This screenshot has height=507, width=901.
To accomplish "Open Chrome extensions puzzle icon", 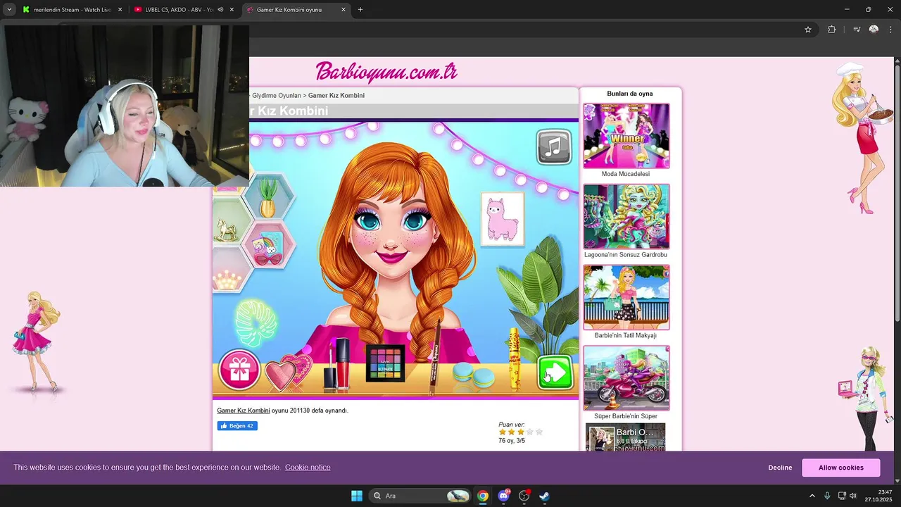I will pos(832,30).
